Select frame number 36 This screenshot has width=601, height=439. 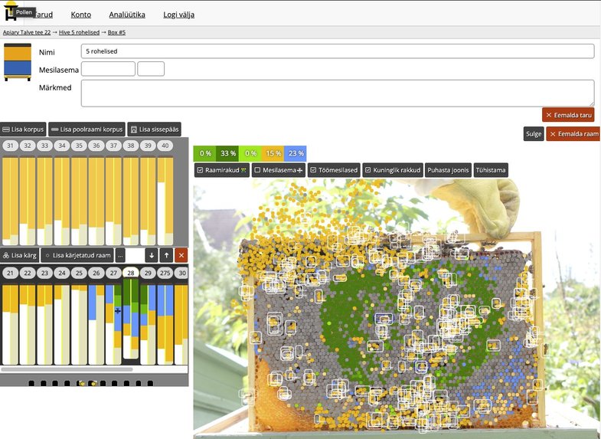pyautogui.click(x=96, y=146)
